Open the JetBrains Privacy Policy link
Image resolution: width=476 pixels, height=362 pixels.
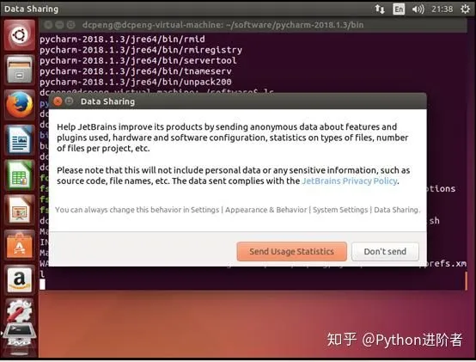click(x=350, y=181)
